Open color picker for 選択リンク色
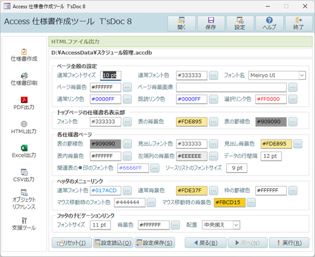This screenshot has height=257, width=315. [x=293, y=99]
